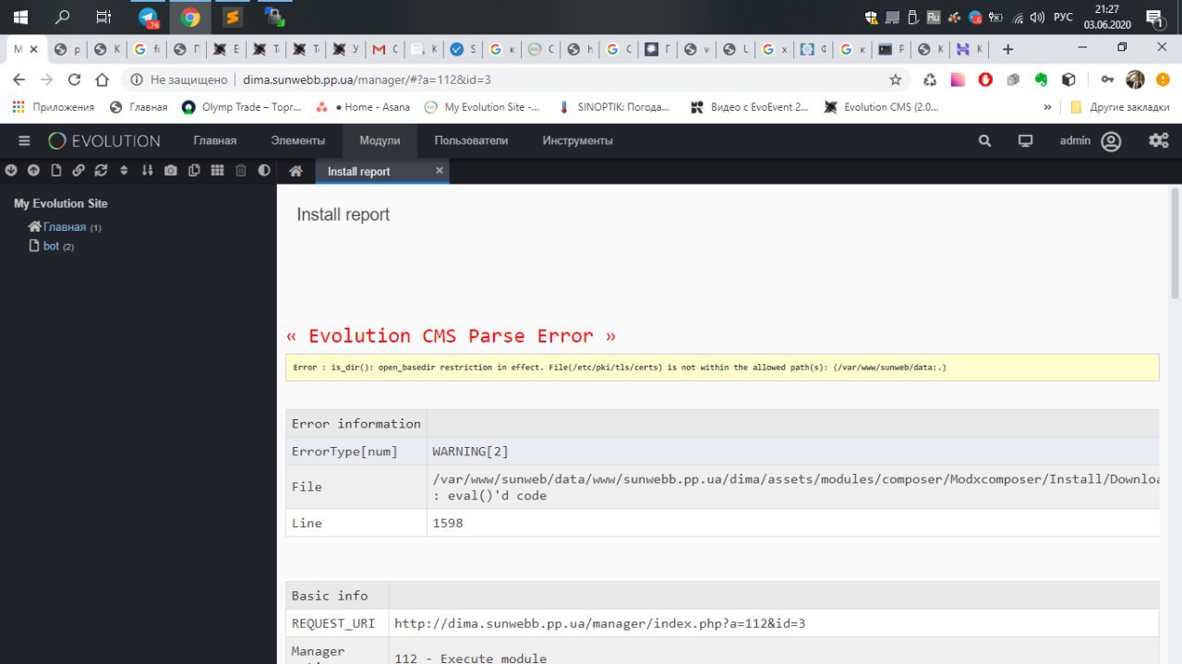1182x664 pixels.
Task: Collapse tree with arrow-up icon
Action: [33, 170]
